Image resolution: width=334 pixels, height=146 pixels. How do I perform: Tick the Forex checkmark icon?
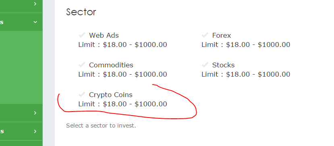coord(205,35)
